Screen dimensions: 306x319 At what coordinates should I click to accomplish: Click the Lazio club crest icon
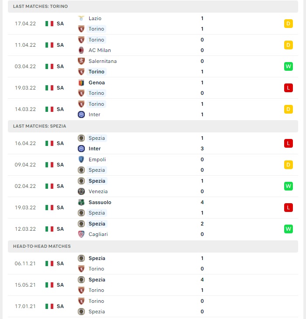pos(81,18)
